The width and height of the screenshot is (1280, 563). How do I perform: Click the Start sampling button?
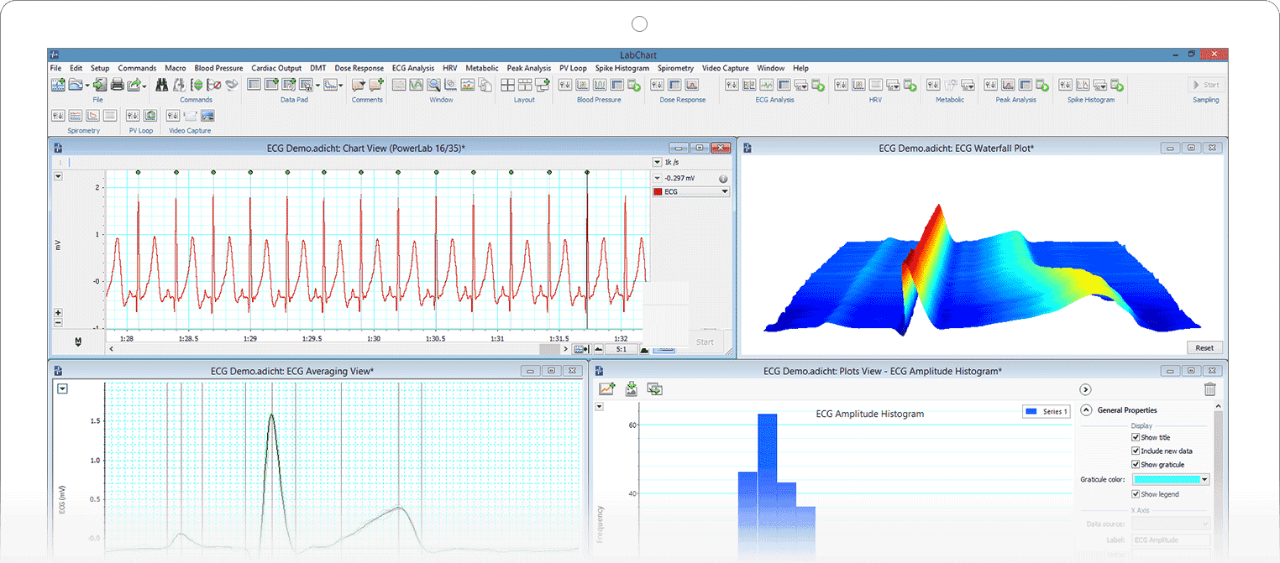pyautogui.click(x=1207, y=84)
